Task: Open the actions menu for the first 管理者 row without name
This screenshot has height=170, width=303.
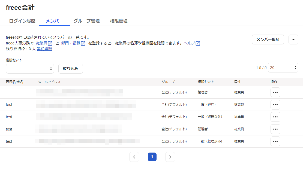Action: (275, 92)
